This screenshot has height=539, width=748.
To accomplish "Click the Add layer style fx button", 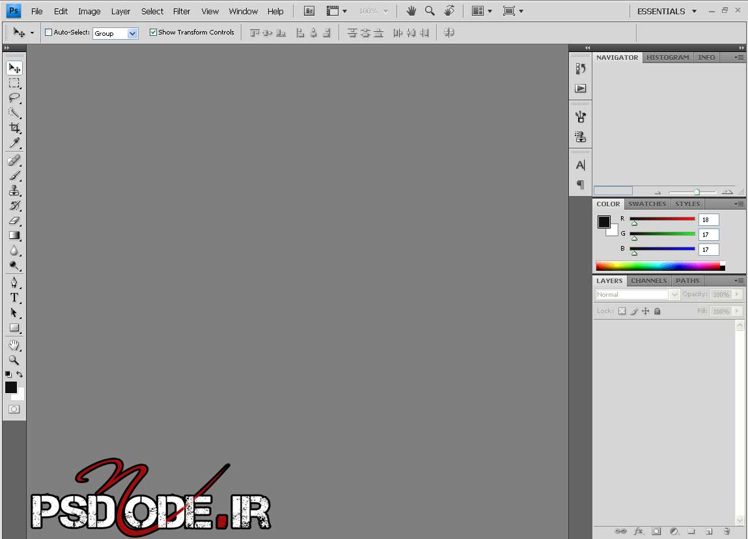I will click(x=638, y=531).
